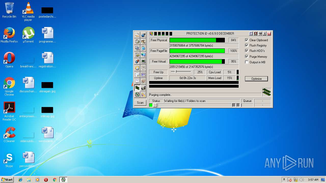The width and height of the screenshot is (326, 183).
Task: Open the Windows Start menu
Action: pos(7,180)
